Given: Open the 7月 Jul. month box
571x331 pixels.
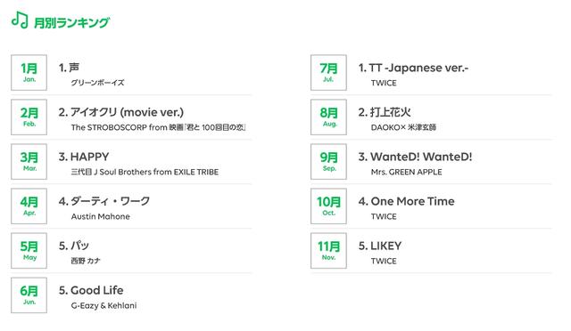Looking at the screenshot, I should tap(328, 73).
